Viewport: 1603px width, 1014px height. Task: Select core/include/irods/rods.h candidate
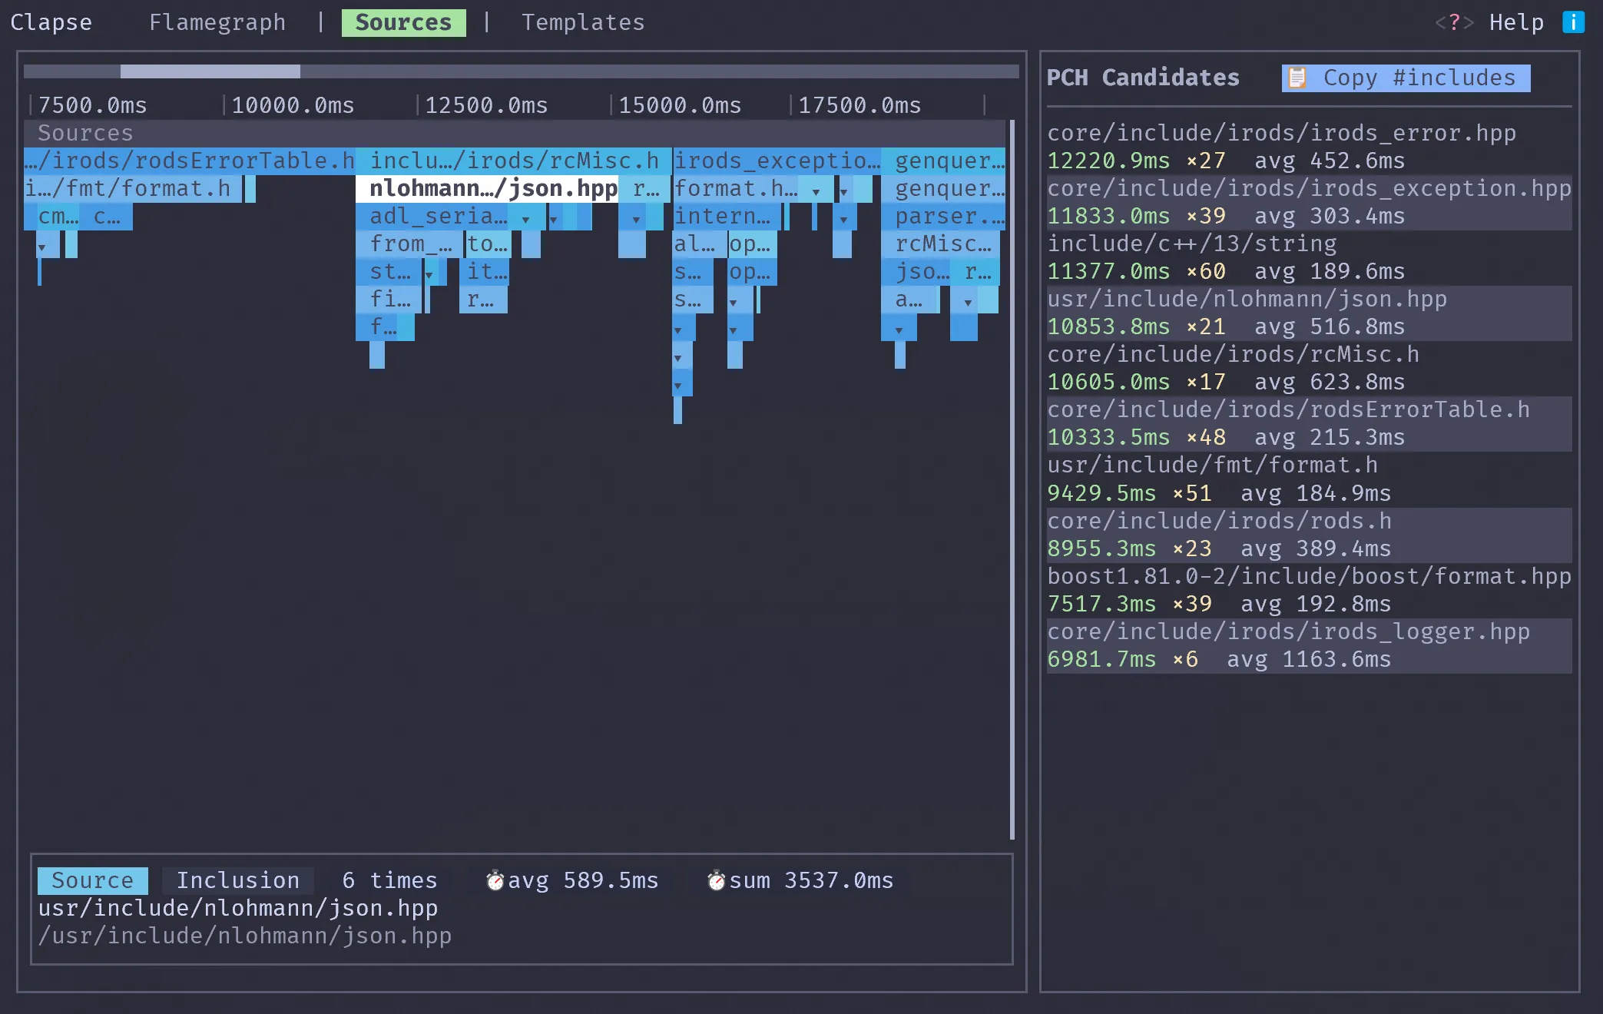[x=1309, y=535]
